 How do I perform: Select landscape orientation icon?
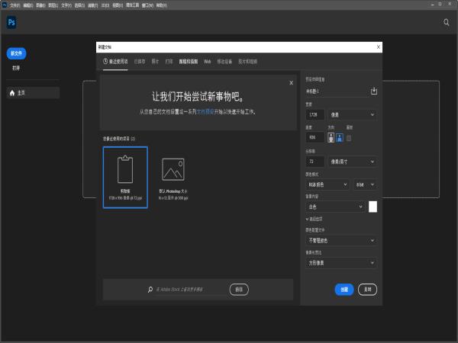340,137
